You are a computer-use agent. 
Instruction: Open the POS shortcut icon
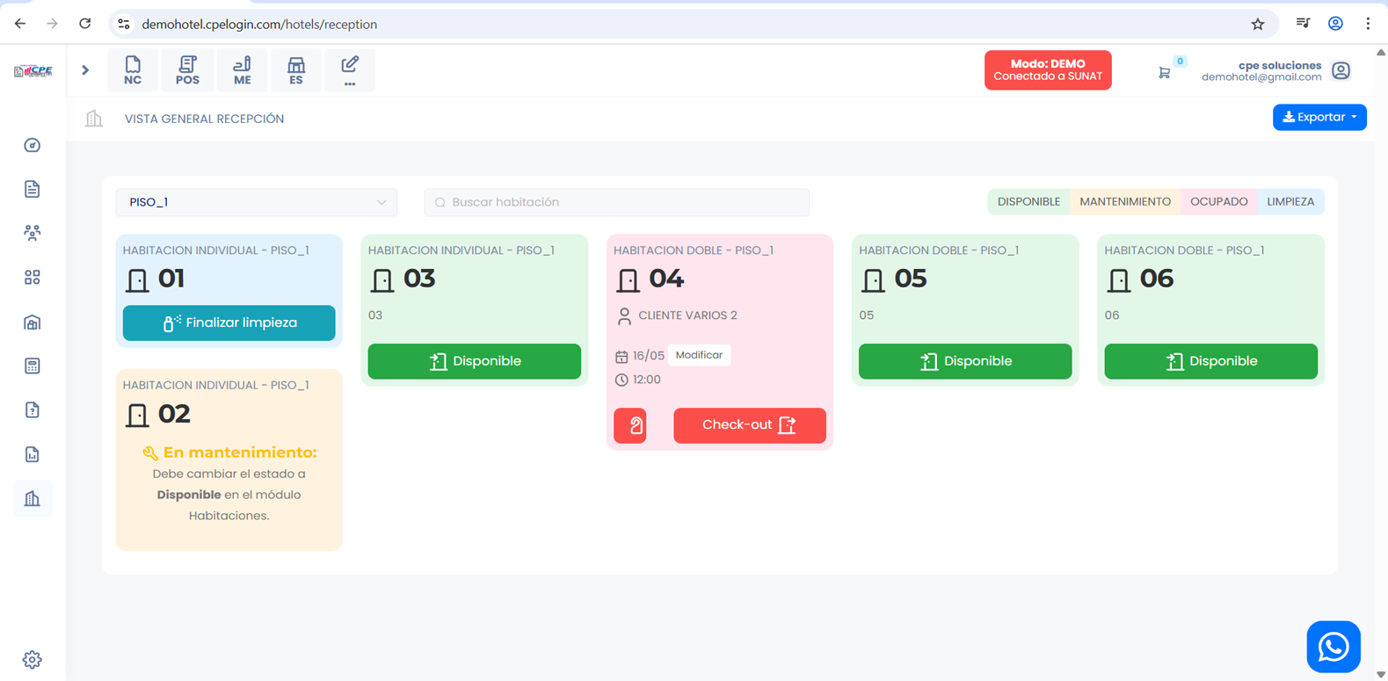tap(187, 70)
